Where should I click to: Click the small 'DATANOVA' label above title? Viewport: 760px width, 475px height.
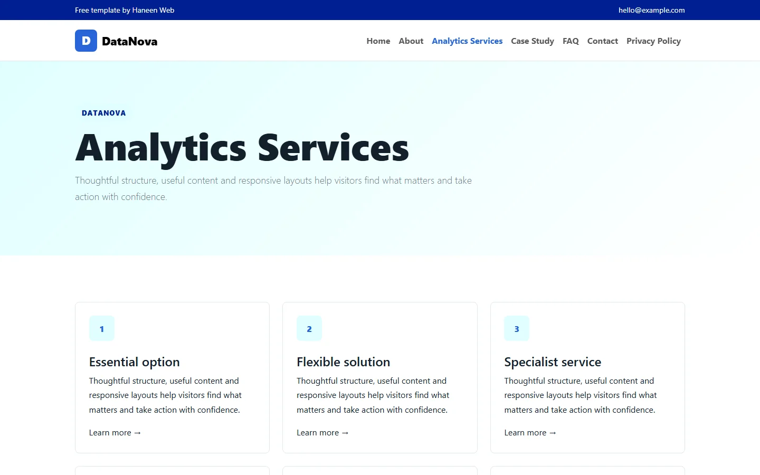(104, 113)
